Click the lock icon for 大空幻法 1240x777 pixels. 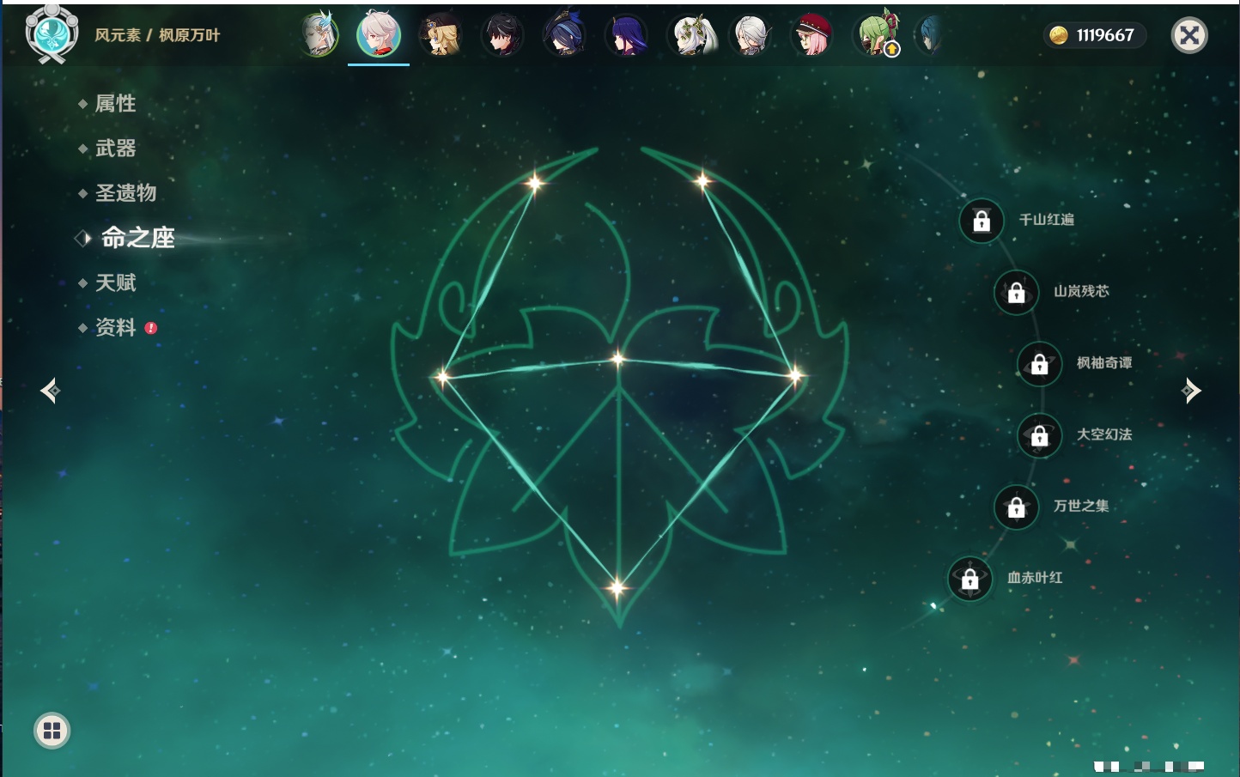[1040, 435]
